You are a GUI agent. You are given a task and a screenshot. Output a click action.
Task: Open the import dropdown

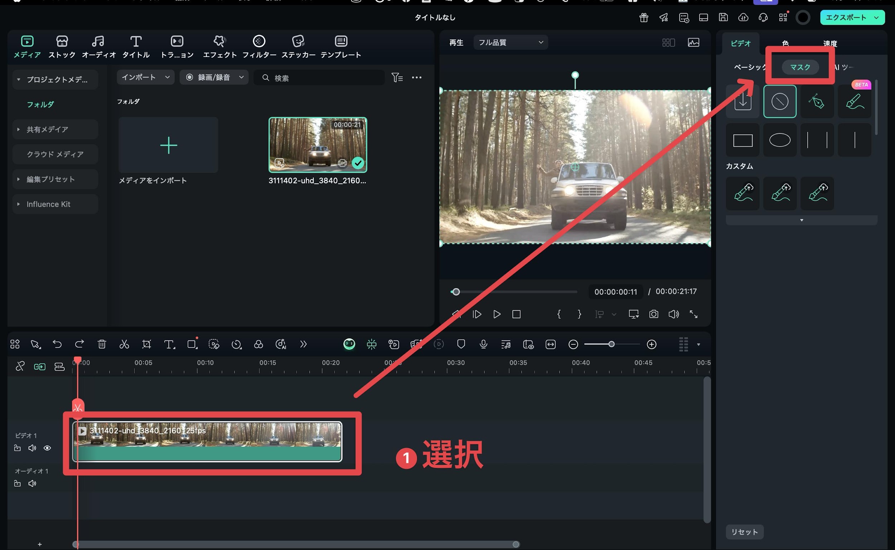pyautogui.click(x=145, y=77)
